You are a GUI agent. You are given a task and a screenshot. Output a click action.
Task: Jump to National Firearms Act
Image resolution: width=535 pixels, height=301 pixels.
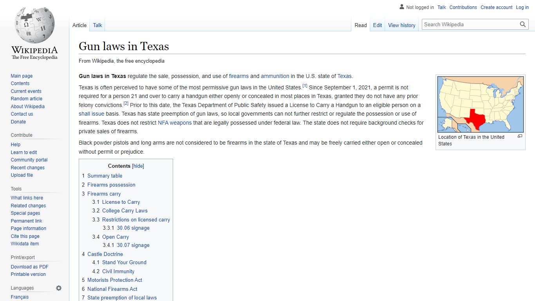pos(112,289)
